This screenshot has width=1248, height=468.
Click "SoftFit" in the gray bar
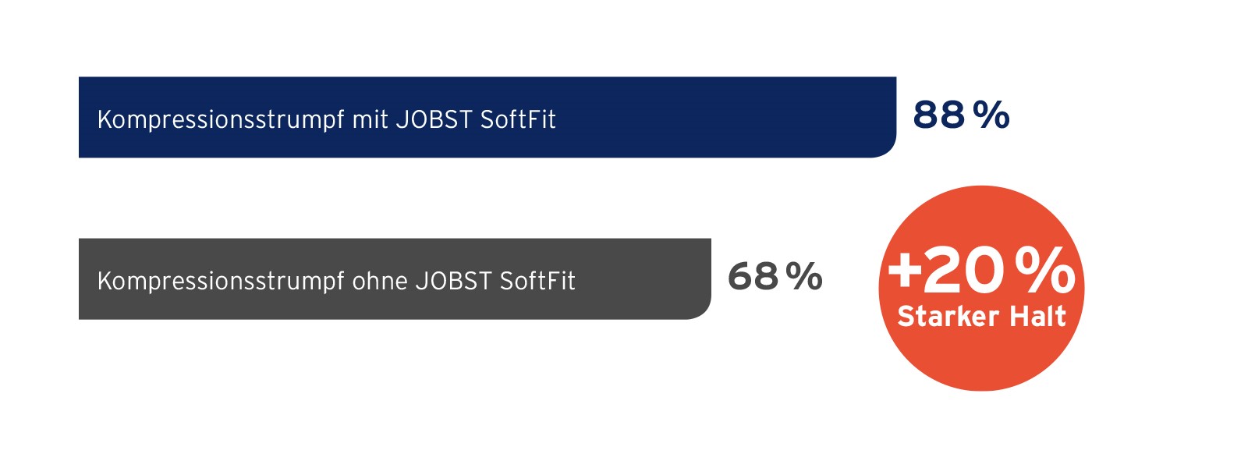click(537, 282)
